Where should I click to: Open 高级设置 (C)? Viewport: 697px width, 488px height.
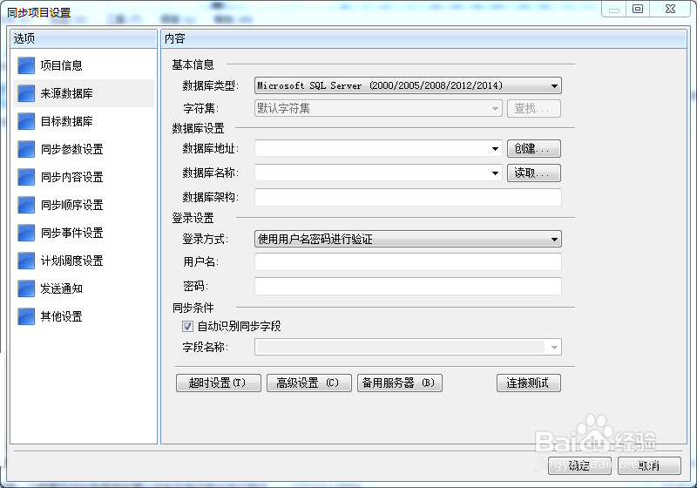click(x=309, y=383)
